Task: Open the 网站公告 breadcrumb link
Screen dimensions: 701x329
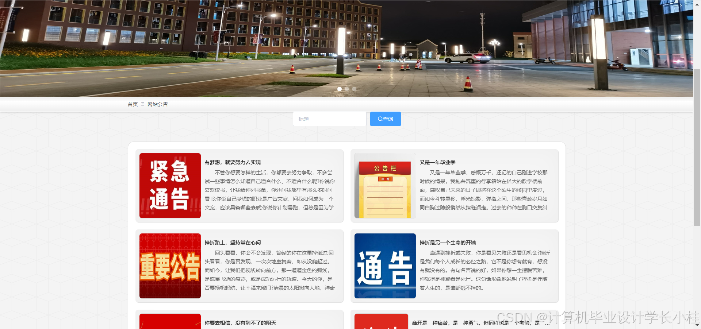Action: (157, 104)
